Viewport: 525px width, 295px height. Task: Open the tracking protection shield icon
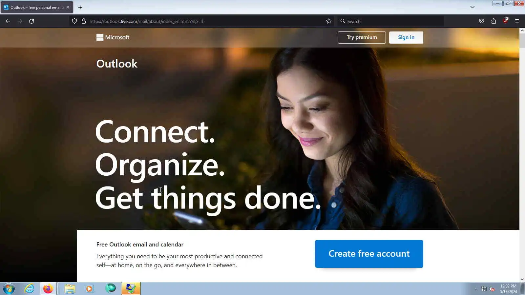click(x=74, y=21)
